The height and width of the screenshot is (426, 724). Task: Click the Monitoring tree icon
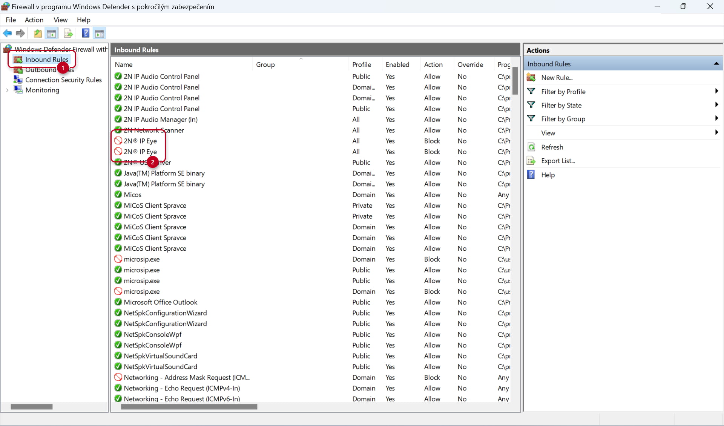[x=18, y=90]
